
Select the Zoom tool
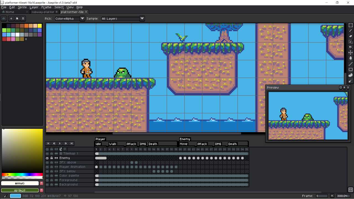[351, 47]
